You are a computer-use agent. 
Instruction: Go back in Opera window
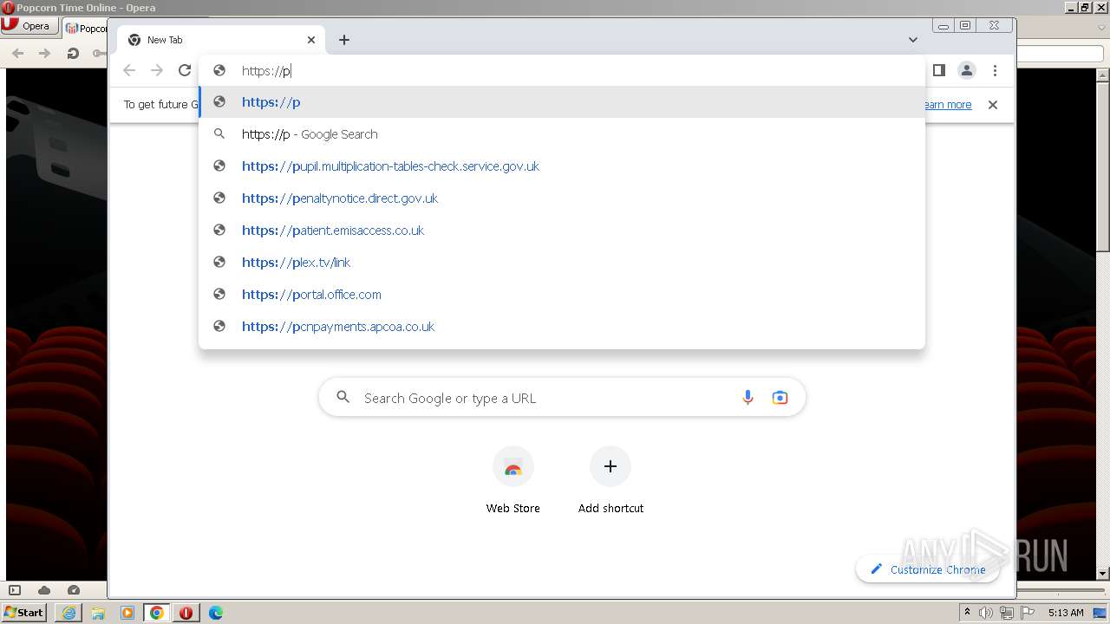click(x=18, y=54)
